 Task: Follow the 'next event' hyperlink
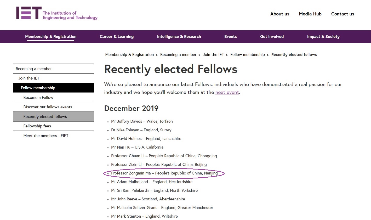click(x=227, y=92)
